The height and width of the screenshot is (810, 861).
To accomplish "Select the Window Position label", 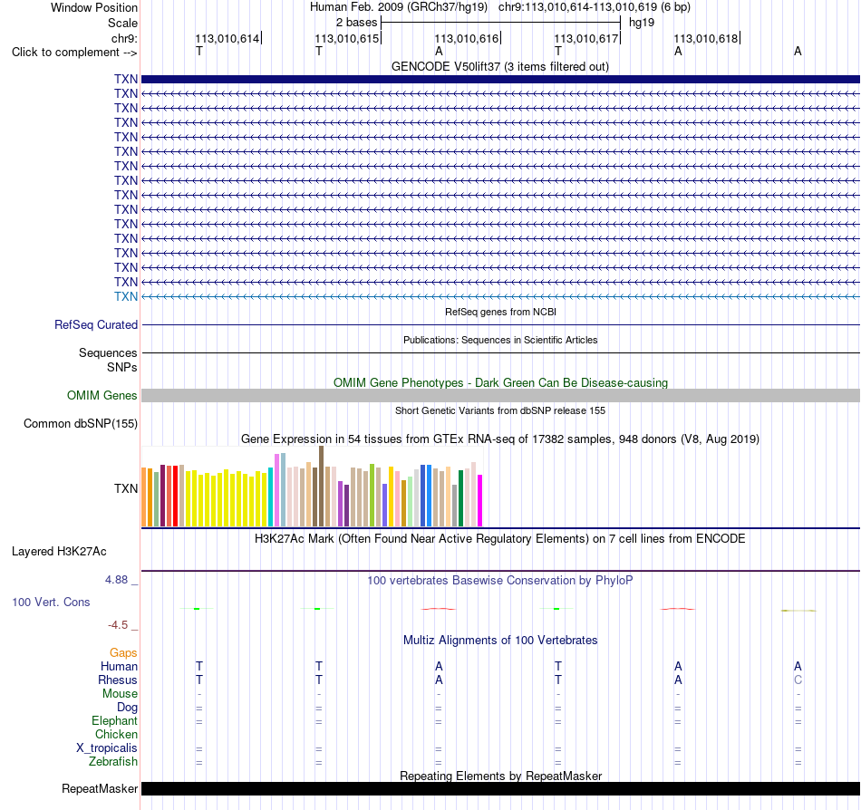I will click(94, 7).
